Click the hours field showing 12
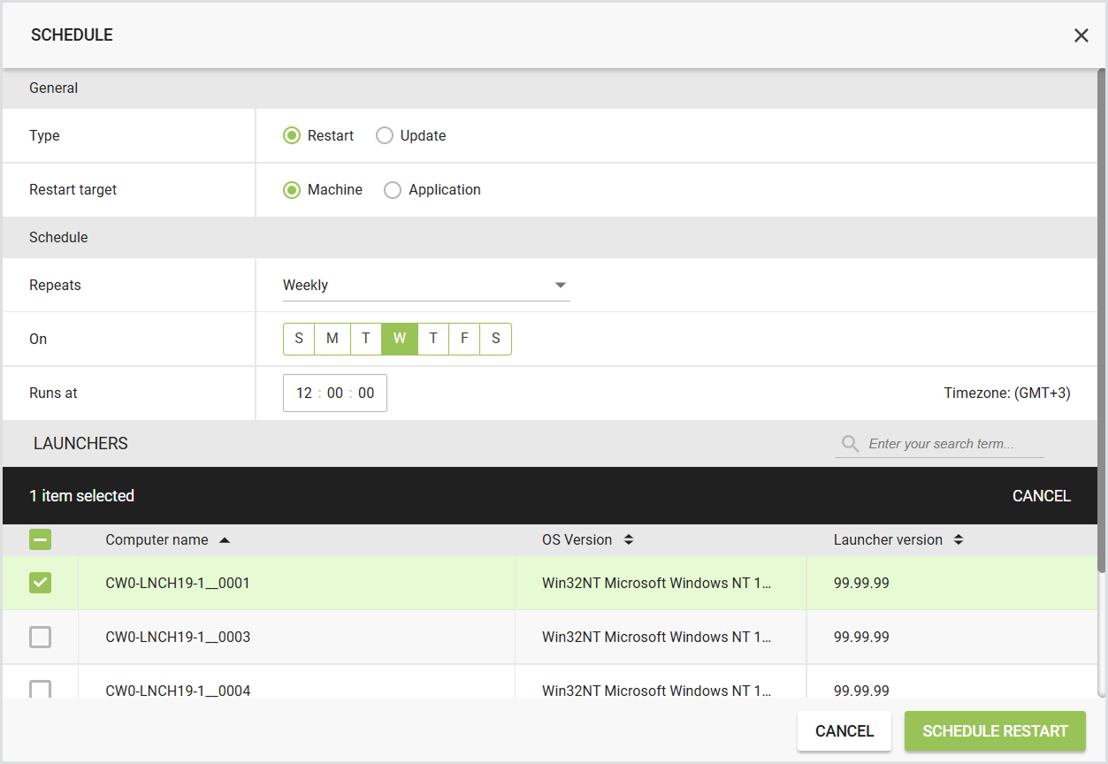The width and height of the screenshot is (1108, 764). pos(304,393)
